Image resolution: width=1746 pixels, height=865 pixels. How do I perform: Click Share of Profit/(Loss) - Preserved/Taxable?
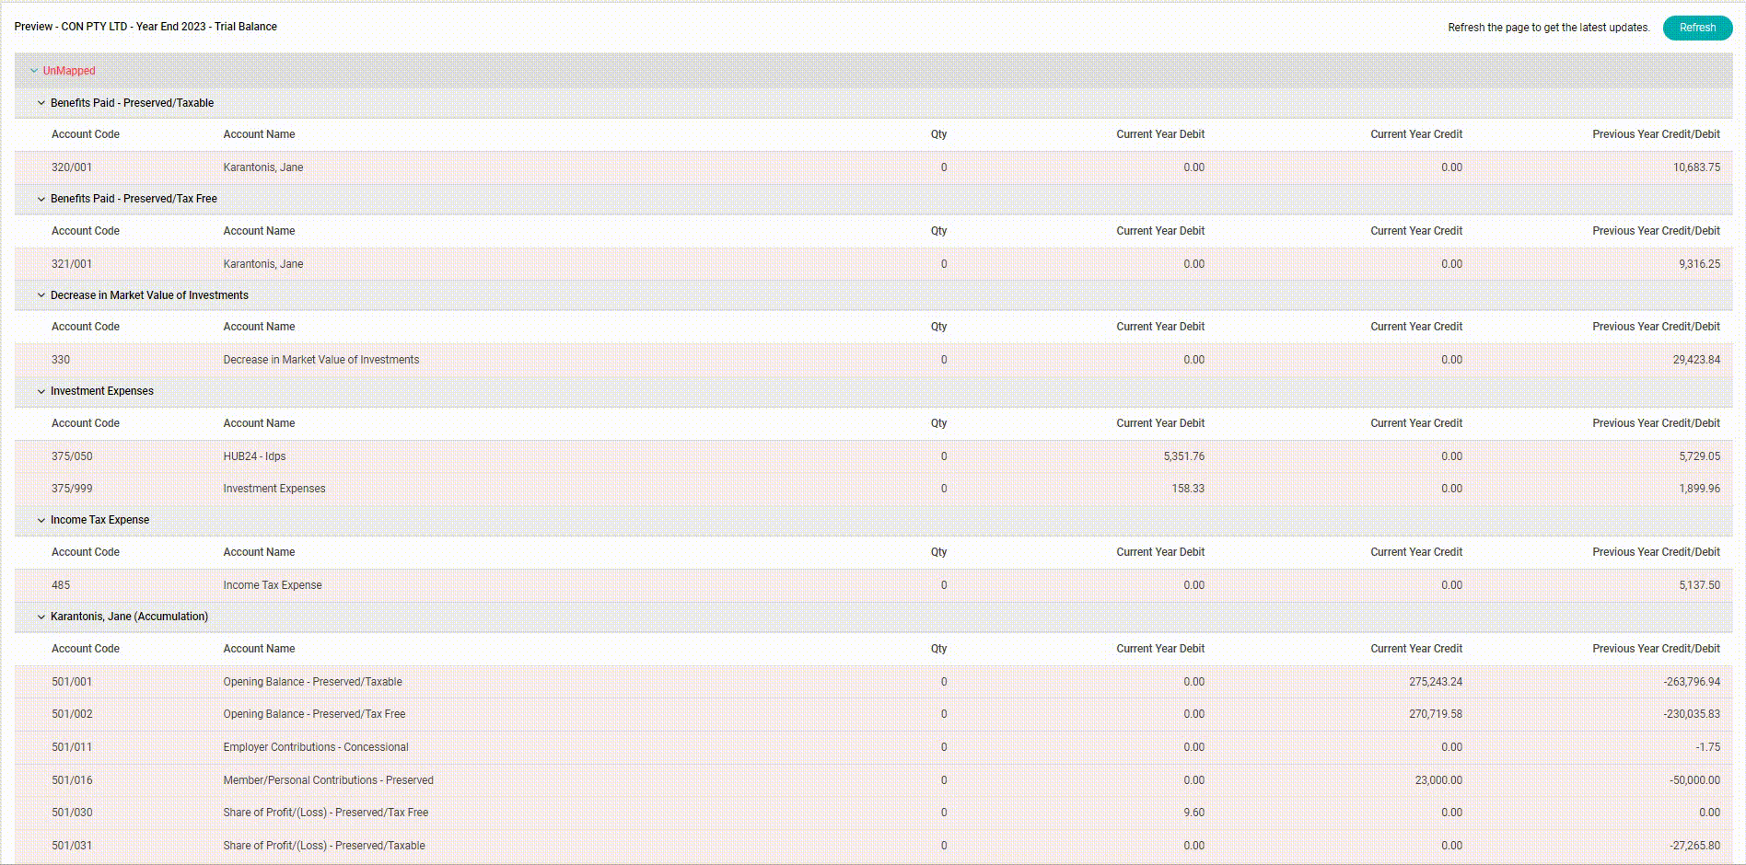point(324,846)
